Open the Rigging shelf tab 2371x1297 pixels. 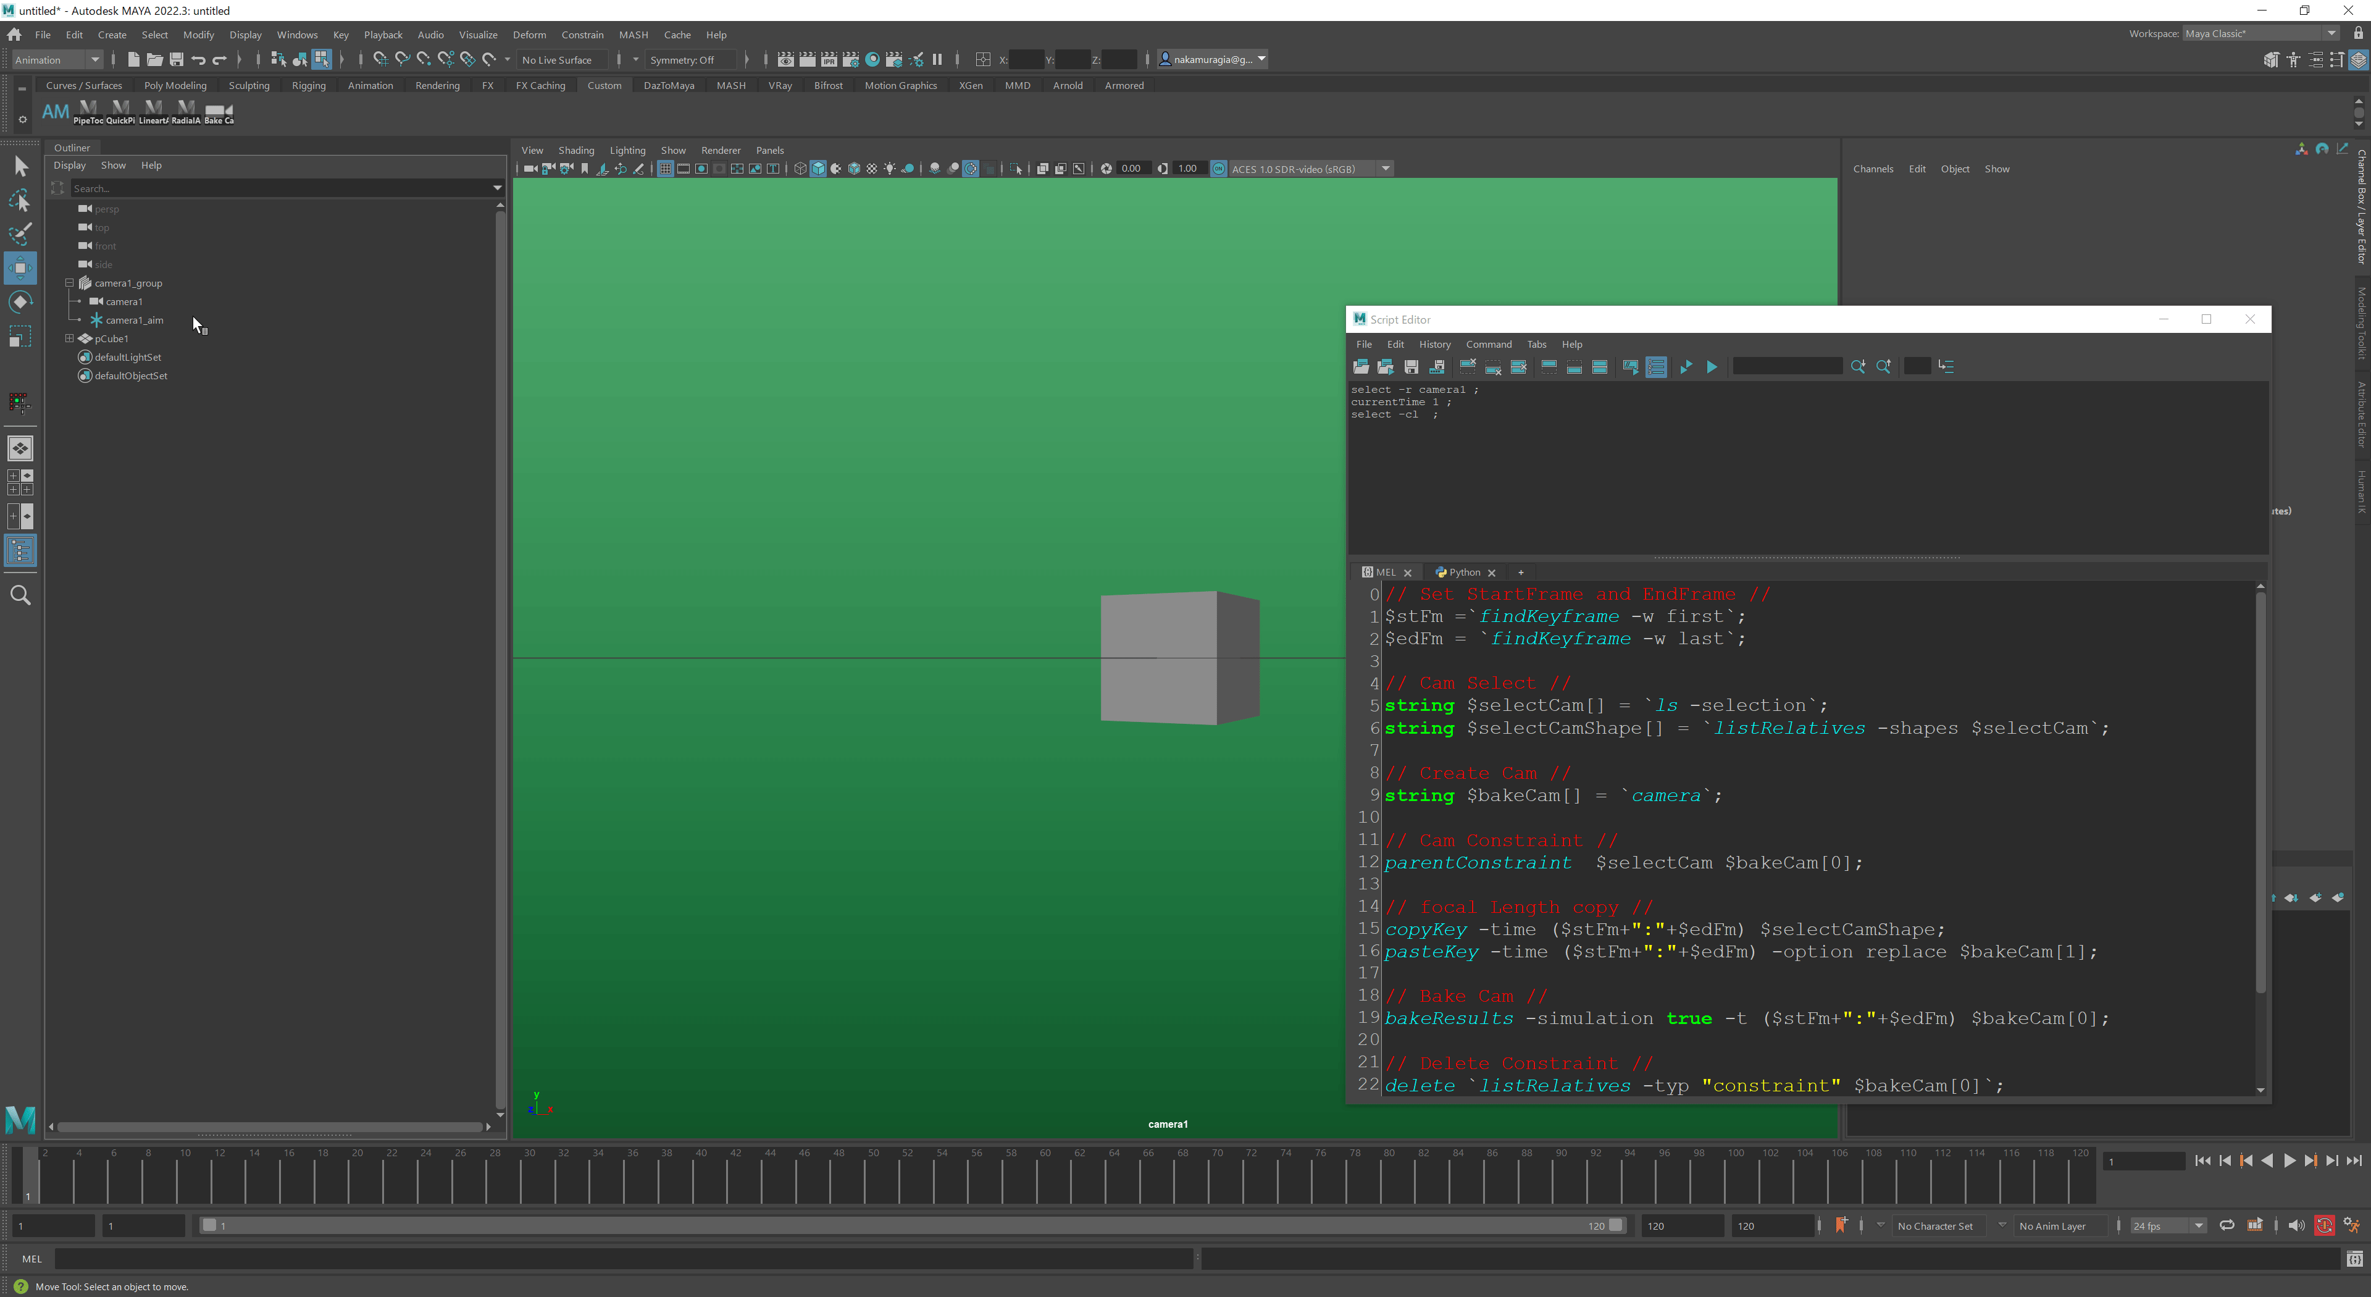pos(308,86)
